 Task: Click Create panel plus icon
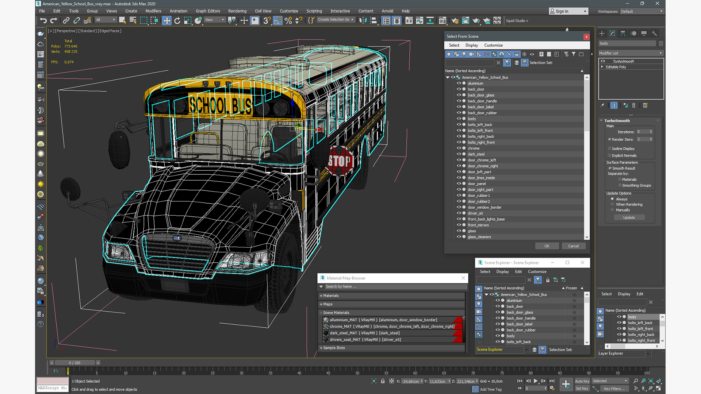point(602,34)
